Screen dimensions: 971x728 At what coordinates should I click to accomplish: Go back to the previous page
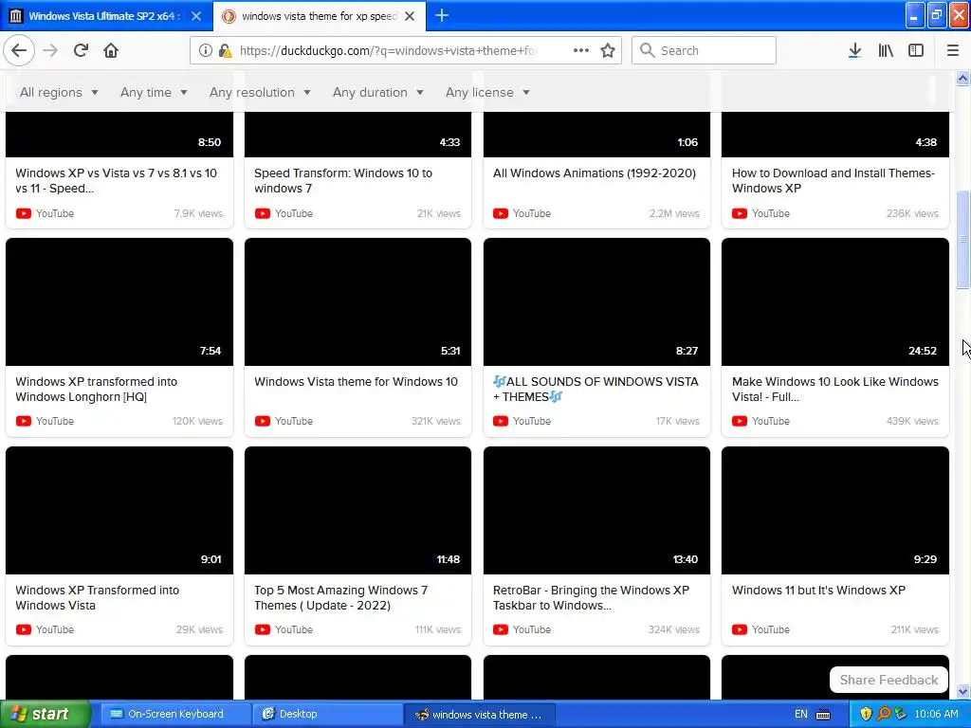(x=19, y=50)
